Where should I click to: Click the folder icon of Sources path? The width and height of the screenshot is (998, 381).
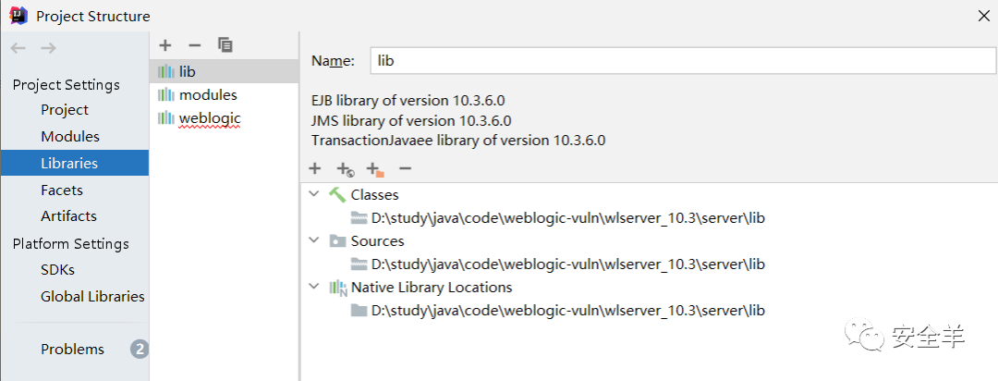click(x=359, y=264)
